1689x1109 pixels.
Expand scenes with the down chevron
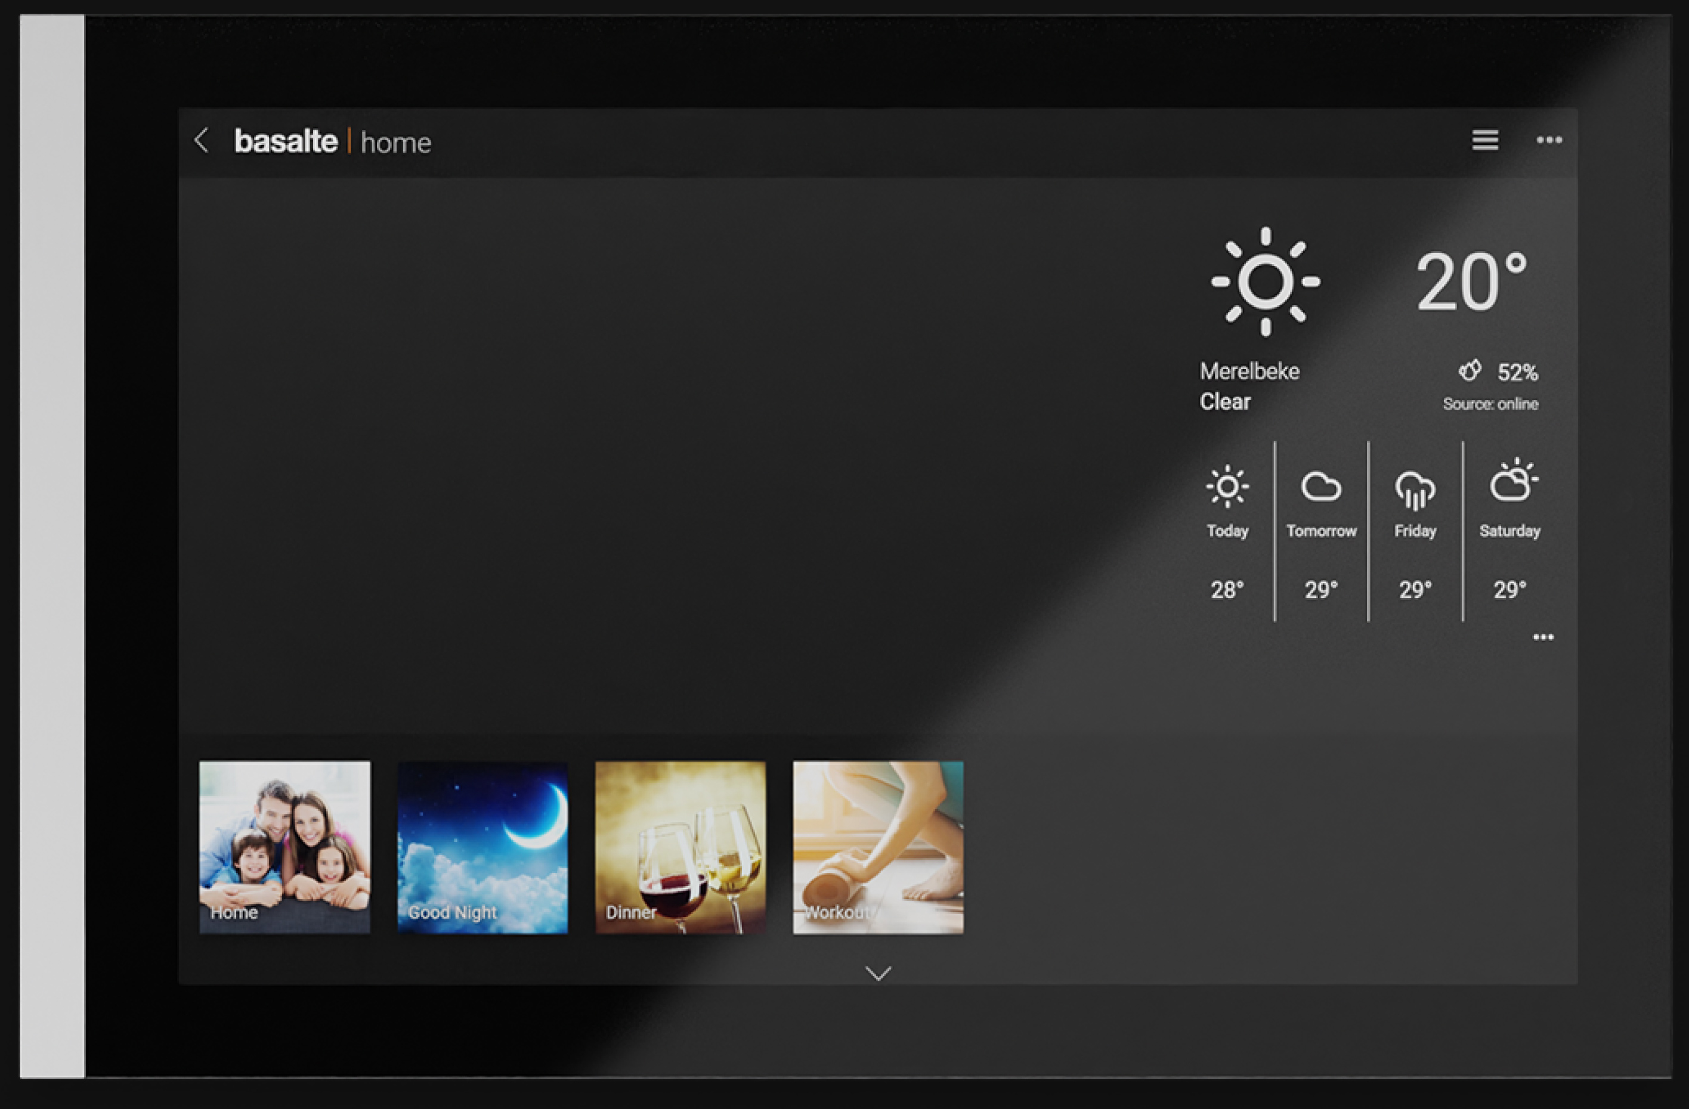pos(878,974)
